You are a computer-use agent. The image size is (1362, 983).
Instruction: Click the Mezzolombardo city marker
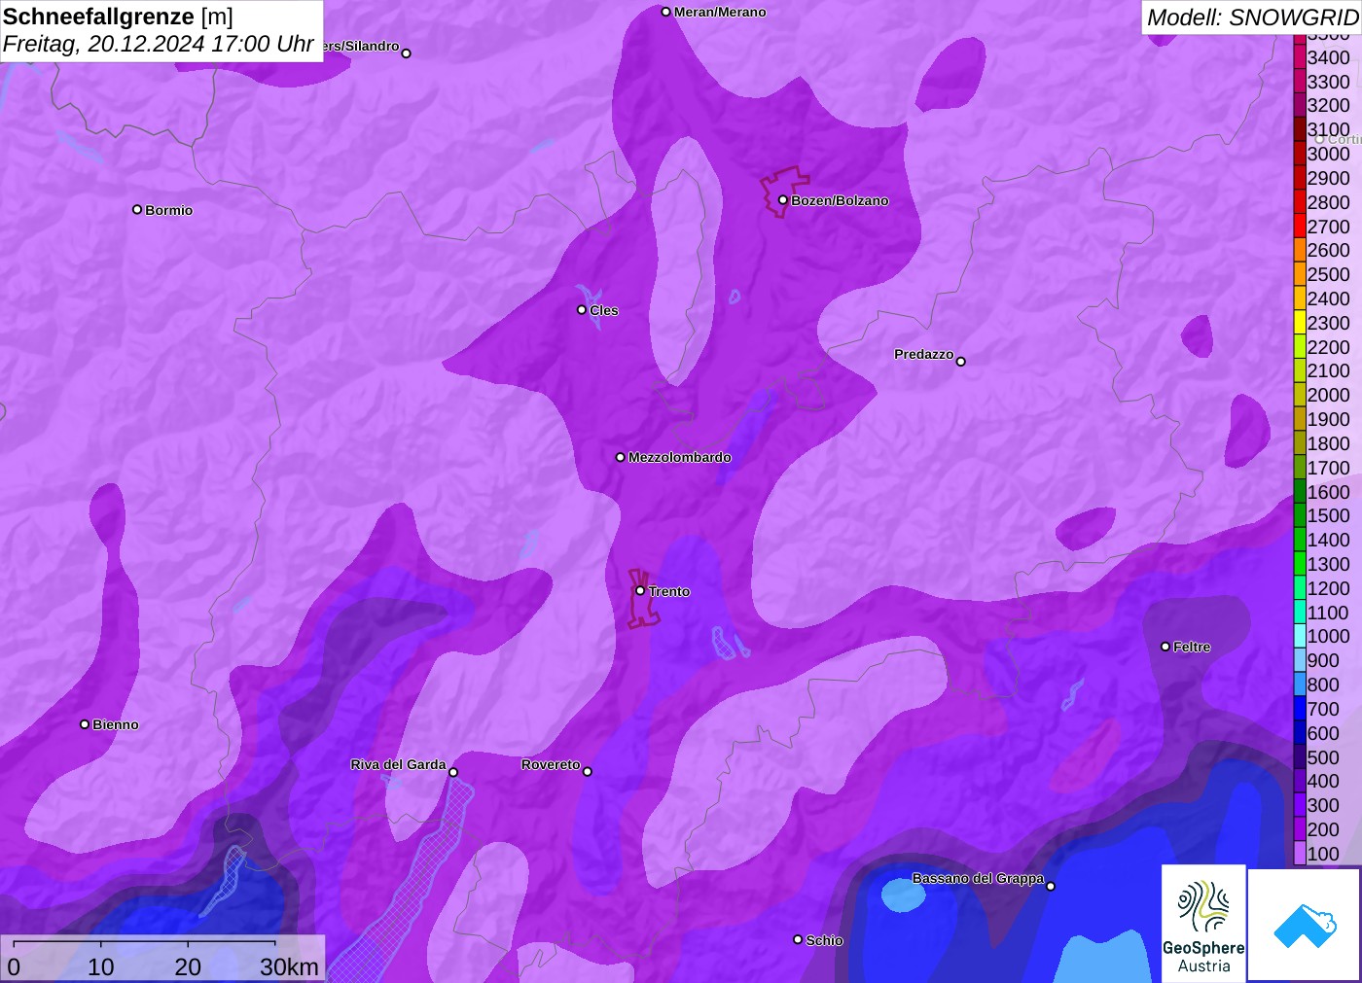click(x=621, y=457)
